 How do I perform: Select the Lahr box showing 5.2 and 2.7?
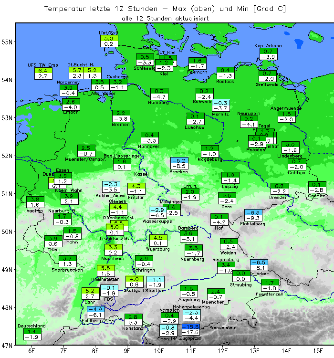coord(91,294)
